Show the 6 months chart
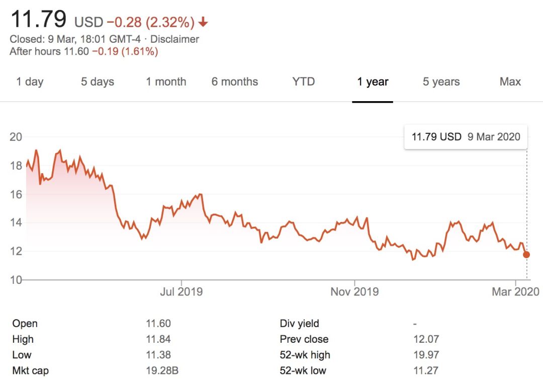This screenshot has width=543, height=382. point(234,82)
